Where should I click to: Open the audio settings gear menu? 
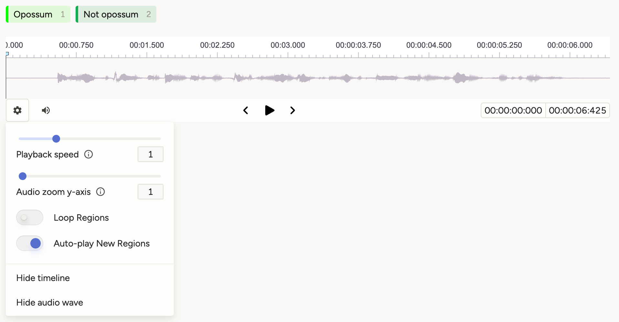click(17, 110)
